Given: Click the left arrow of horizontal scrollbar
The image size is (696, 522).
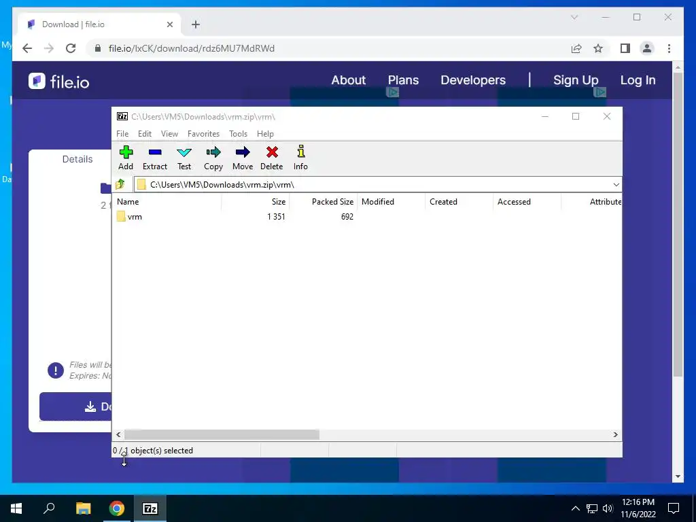Looking at the screenshot, I should pyautogui.click(x=118, y=434).
